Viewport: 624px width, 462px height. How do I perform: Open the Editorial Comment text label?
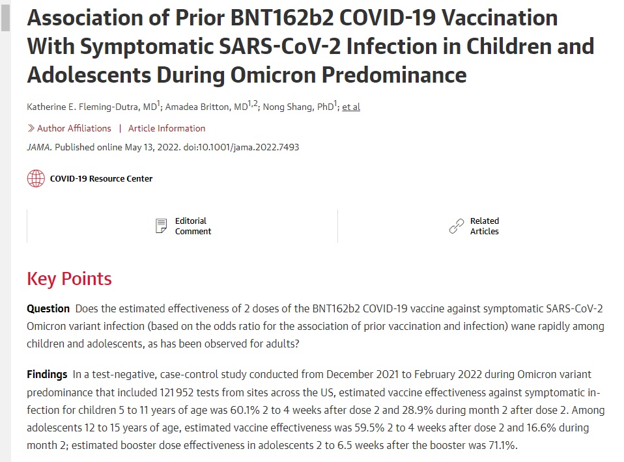point(193,226)
